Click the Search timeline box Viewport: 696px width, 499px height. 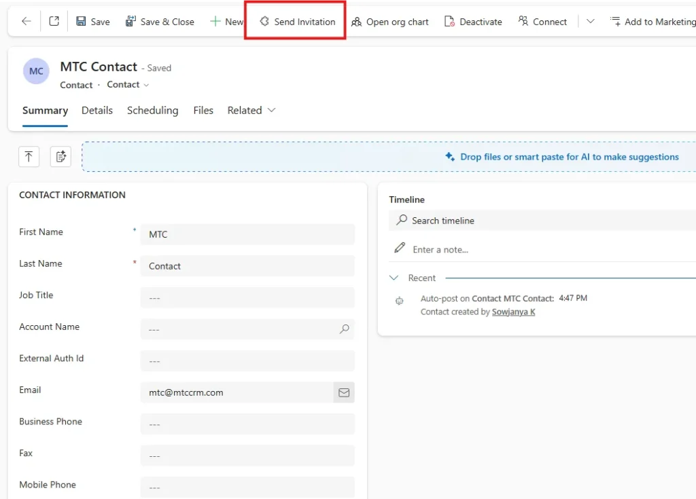pyautogui.click(x=542, y=221)
